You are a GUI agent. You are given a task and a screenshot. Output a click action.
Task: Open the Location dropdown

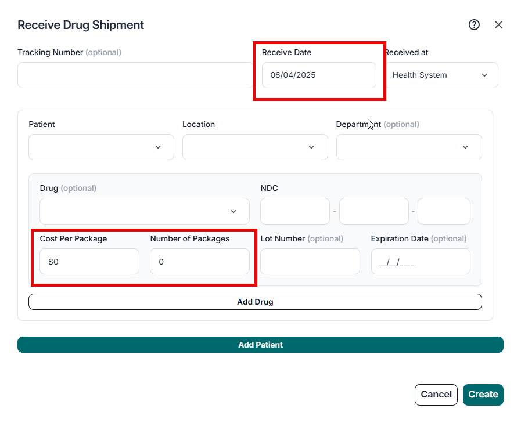pyautogui.click(x=255, y=147)
